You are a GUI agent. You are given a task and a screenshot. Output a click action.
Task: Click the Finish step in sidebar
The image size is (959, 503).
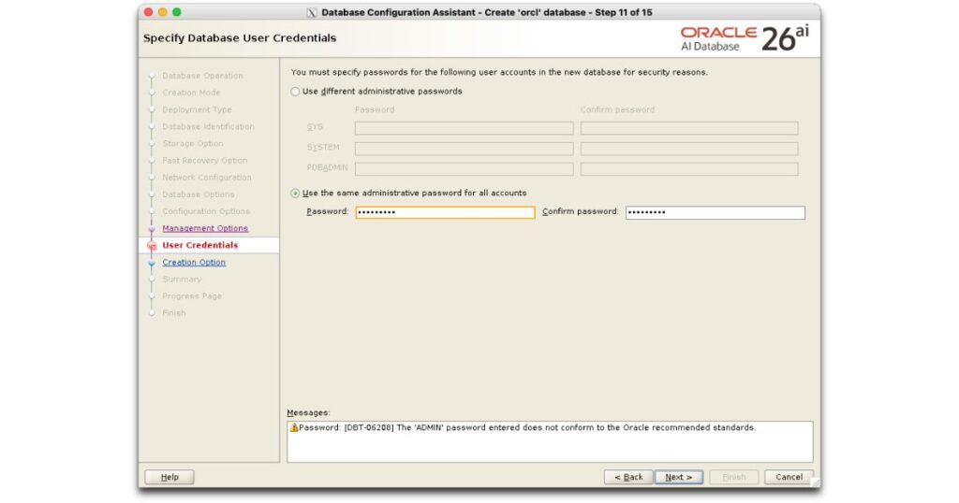[173, 313]
